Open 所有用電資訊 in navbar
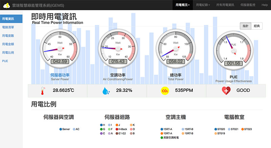271x148 pixels. (225, 5)
